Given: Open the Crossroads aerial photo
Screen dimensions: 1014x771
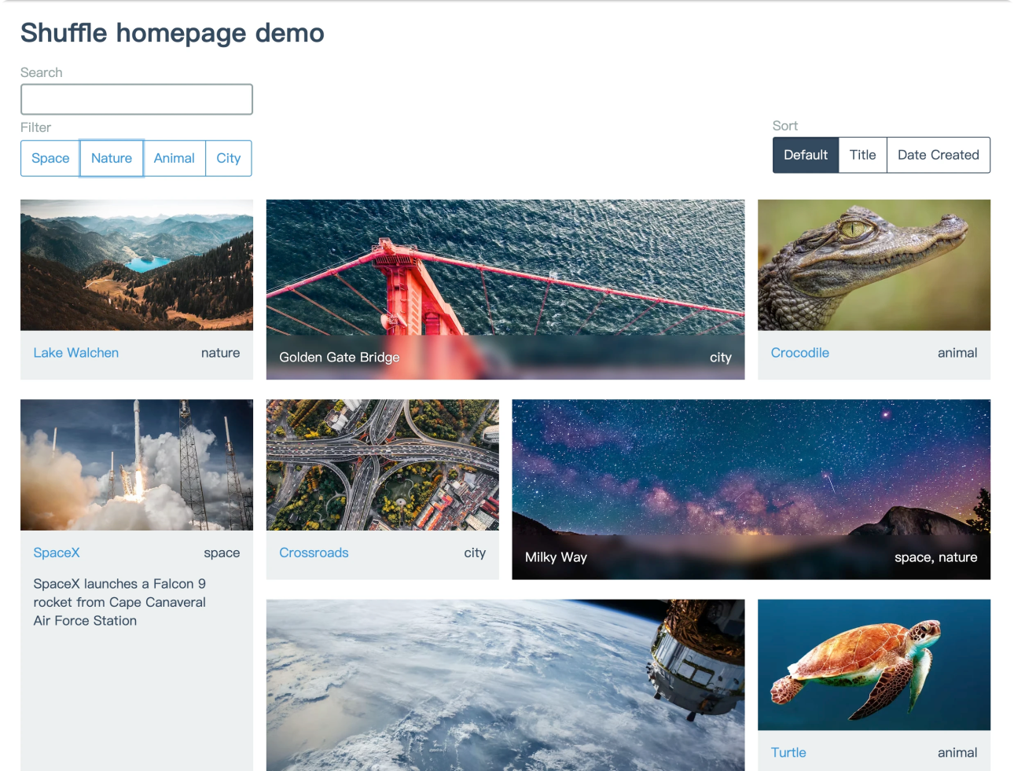Looking at the screenshot, I should [382, 464].
